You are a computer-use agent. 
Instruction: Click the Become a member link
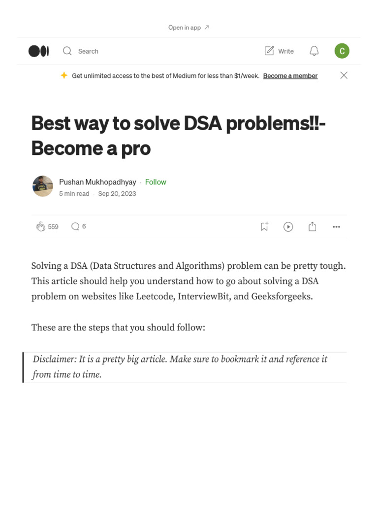click(x=290, y=76)
